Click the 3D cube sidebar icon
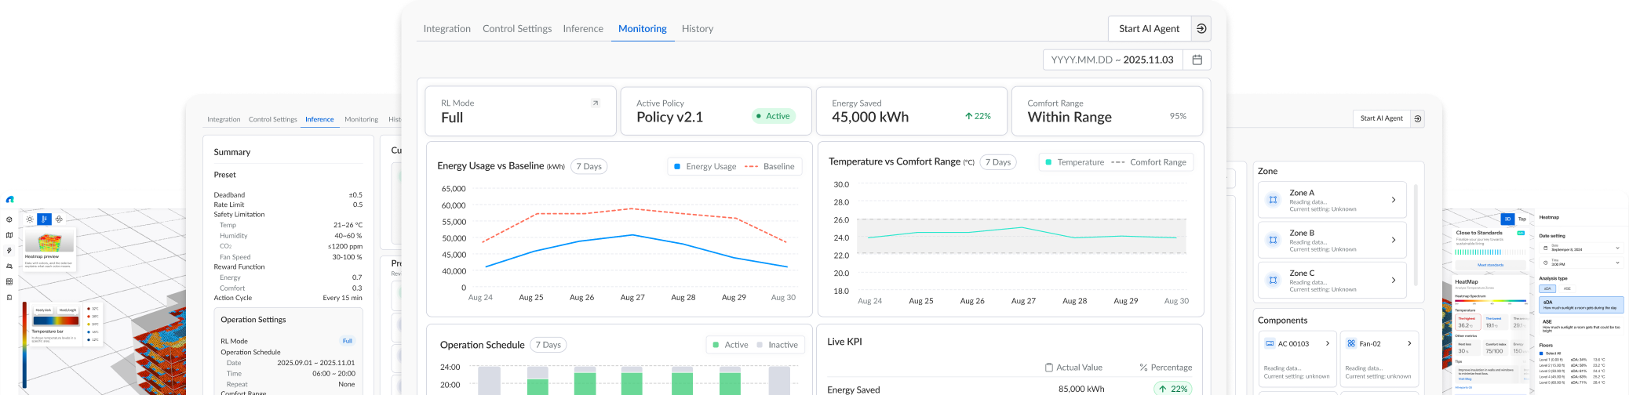Image resolution: width=1629 pixels, height=395 pixels. [x=9, y=219]
